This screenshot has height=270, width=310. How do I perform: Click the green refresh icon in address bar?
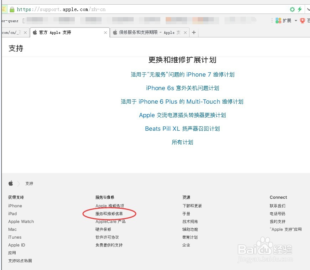(292, 9)
